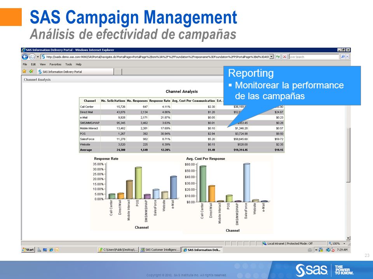Viewport: 373px width, 279px height.
Task: Open Favorites Center star icon
Action: tap(24, 71)
